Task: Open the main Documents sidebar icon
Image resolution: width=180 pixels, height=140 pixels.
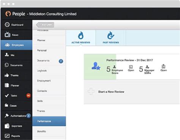Action: click(x=6, y=65)
